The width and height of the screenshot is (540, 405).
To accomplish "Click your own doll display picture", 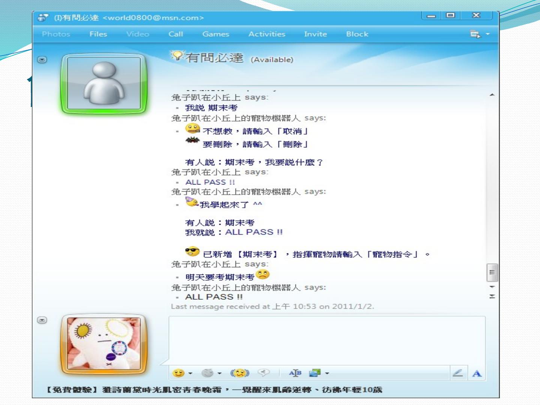I will [x=104, y=344].
